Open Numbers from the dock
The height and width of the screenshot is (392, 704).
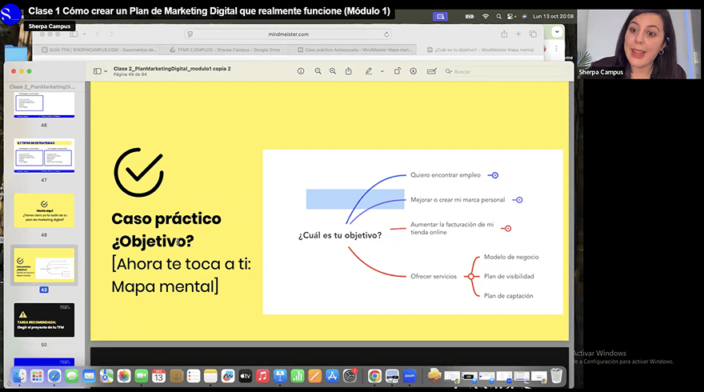pos(298,376)
